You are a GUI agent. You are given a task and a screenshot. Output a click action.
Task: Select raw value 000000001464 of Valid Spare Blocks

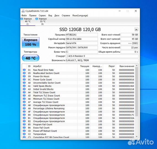(126, 86)
